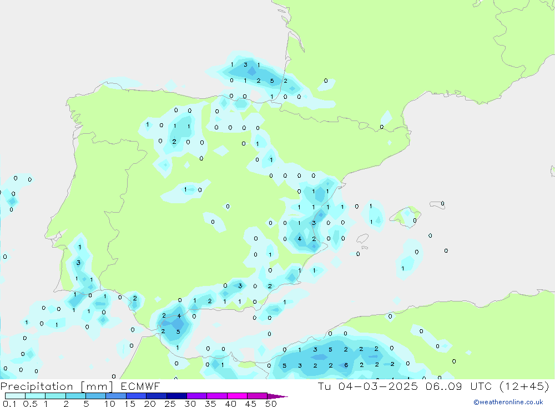Click the over-50 arrow tip of legend

pyautogui.click(x=277, y=396)
